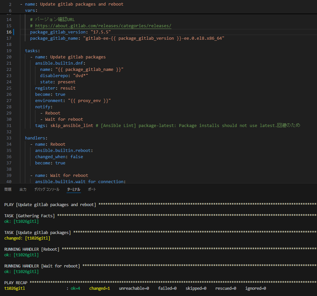317x296 pixels.
Task: Click 'ignored=0' in the recap
Action: click(256, 288)
